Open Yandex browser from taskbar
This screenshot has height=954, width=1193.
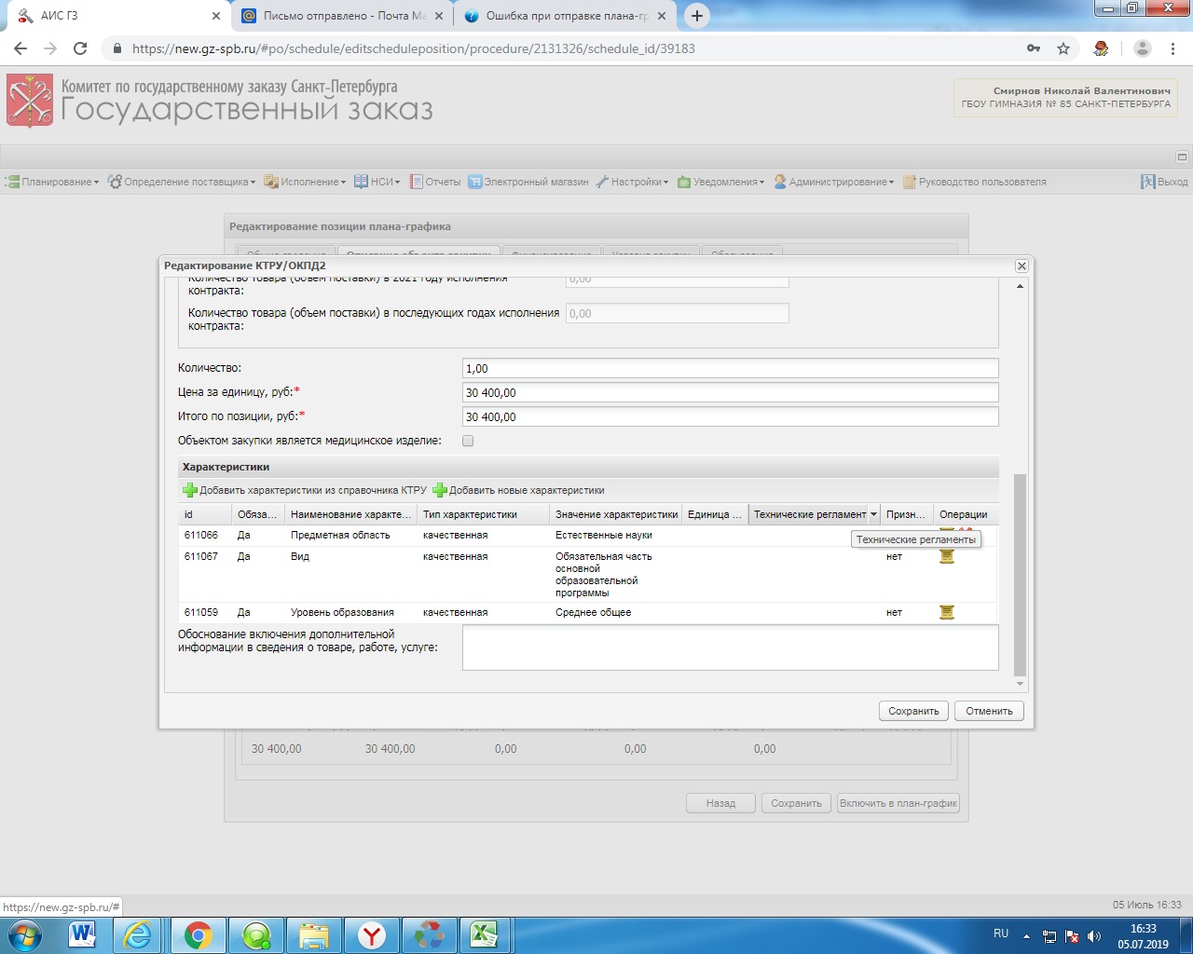(372, 934)
